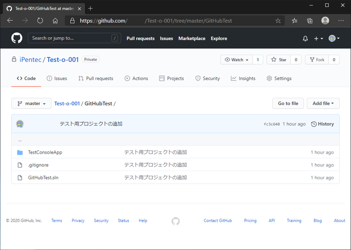Viewport: 351px width, 250px height.
Task: Click the footer GitHub logo
Action: coord(176,221)
